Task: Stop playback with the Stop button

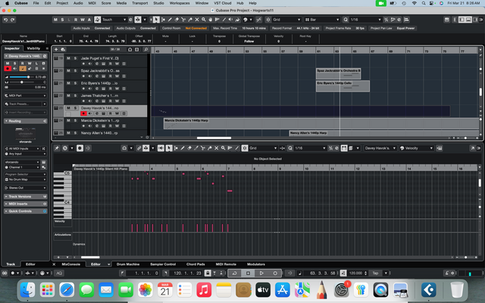Action: (x=248, y=273)
